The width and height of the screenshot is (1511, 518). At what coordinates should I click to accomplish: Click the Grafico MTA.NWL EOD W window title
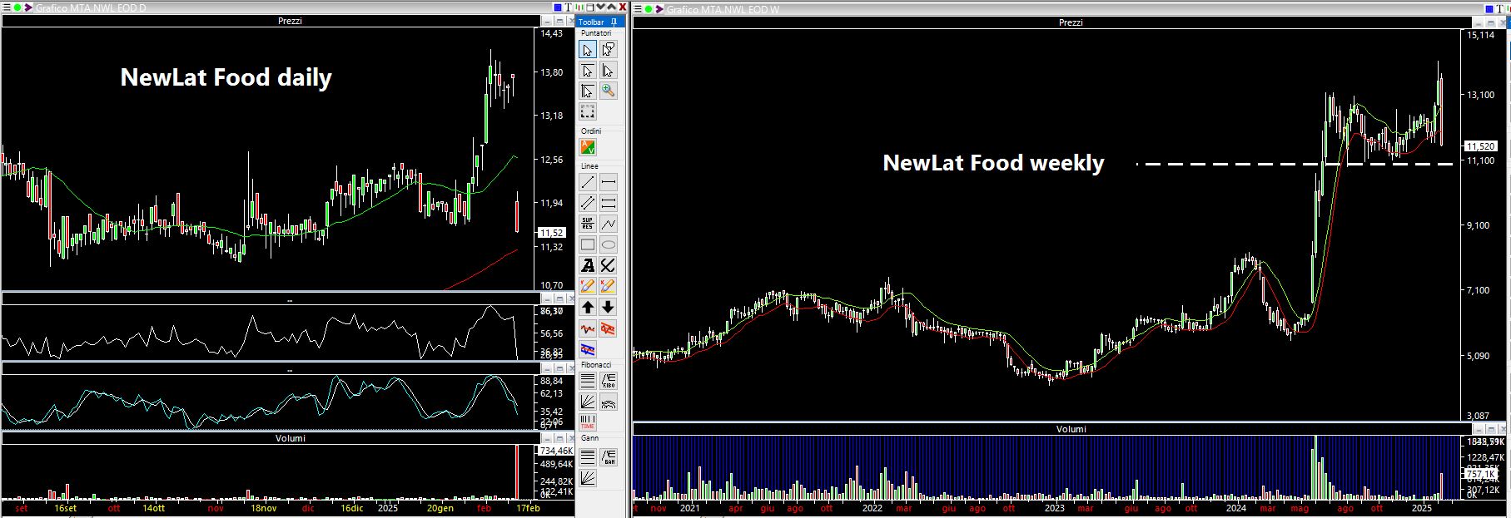[723, 9]
